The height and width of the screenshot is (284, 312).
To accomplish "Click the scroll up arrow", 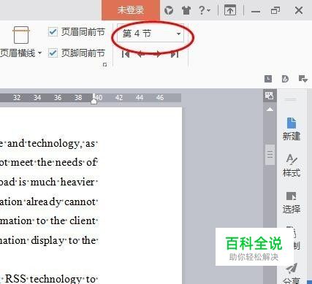I will coord(270,110).
